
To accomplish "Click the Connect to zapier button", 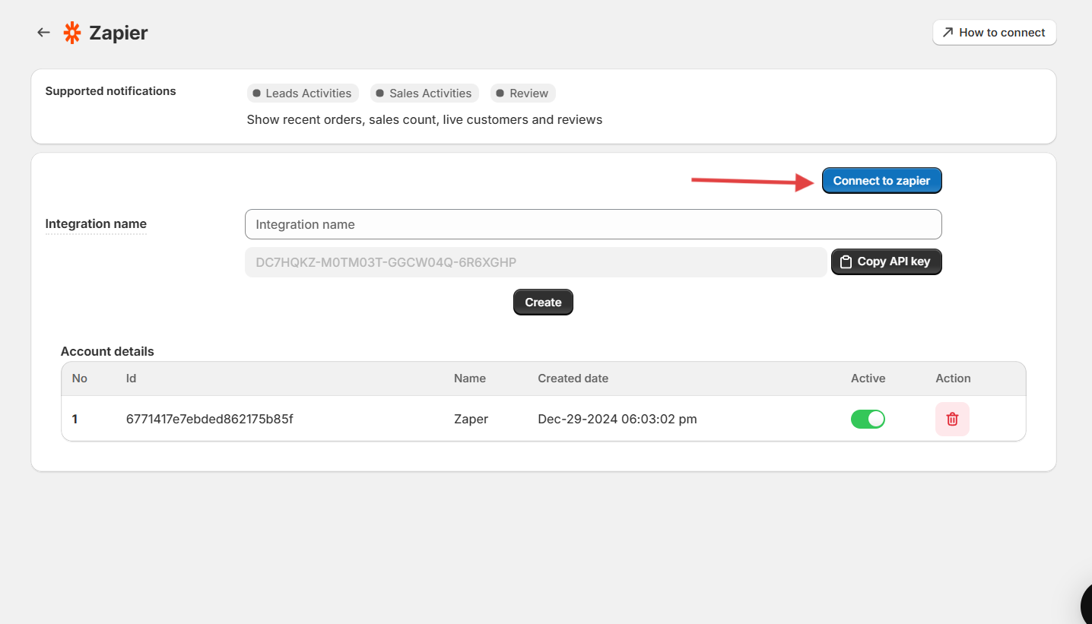I will (x=881, y=181).
